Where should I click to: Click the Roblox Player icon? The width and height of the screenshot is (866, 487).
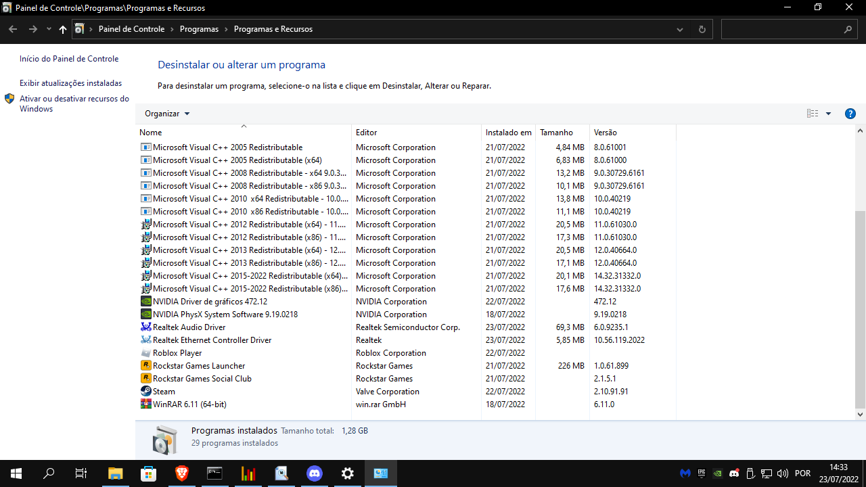tap(145, 353)
